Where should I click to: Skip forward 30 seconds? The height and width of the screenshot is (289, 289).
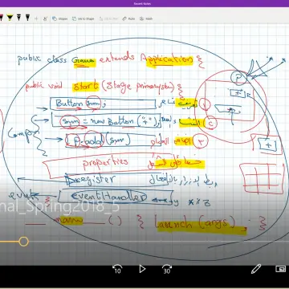click(x=167, y=269)
